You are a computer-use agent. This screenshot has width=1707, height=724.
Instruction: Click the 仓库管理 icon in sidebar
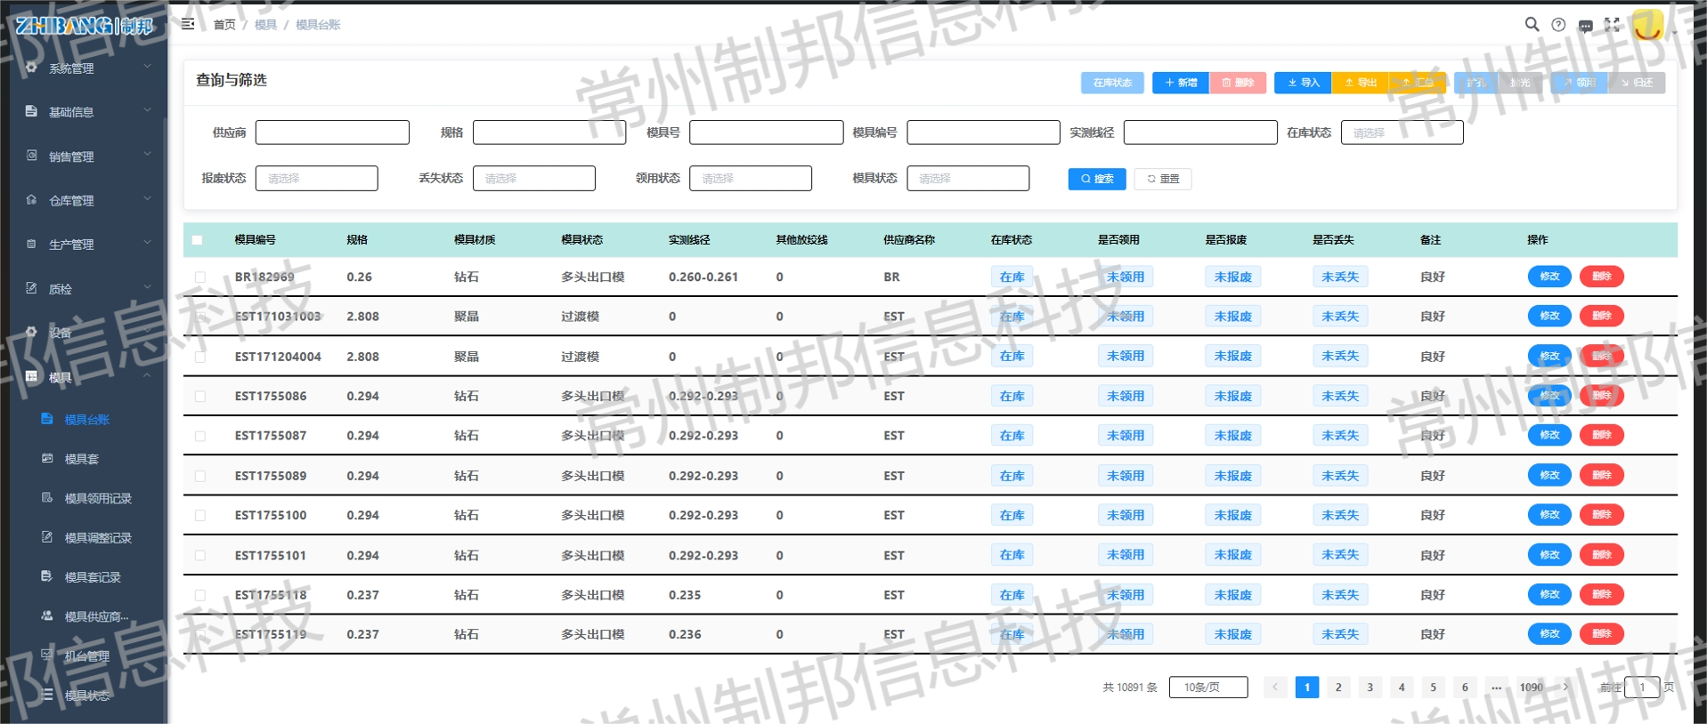(x=31, y=200)
